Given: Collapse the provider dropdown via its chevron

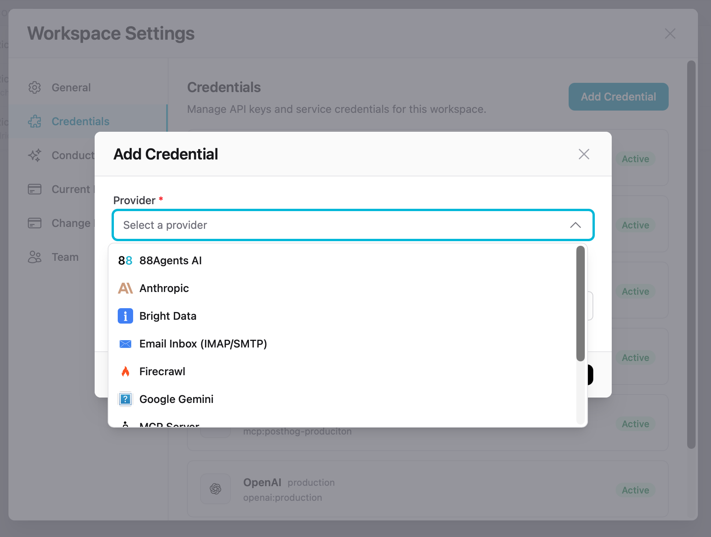Looking at the screenshot, I should [x=576, y=225].
